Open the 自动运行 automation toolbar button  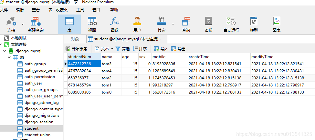231,25
